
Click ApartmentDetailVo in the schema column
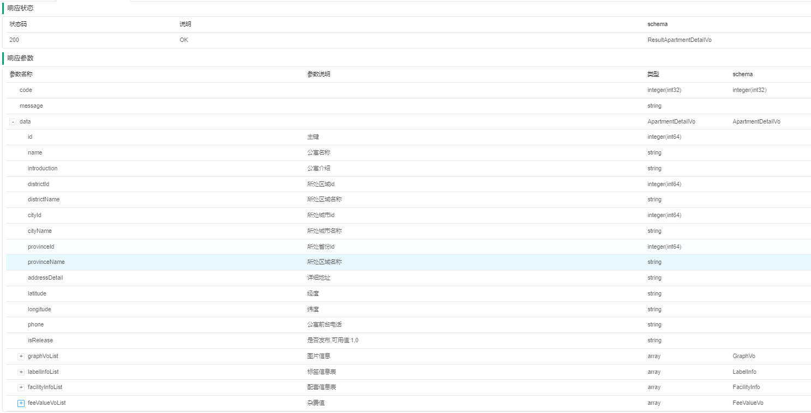click(x=756, y=122)
